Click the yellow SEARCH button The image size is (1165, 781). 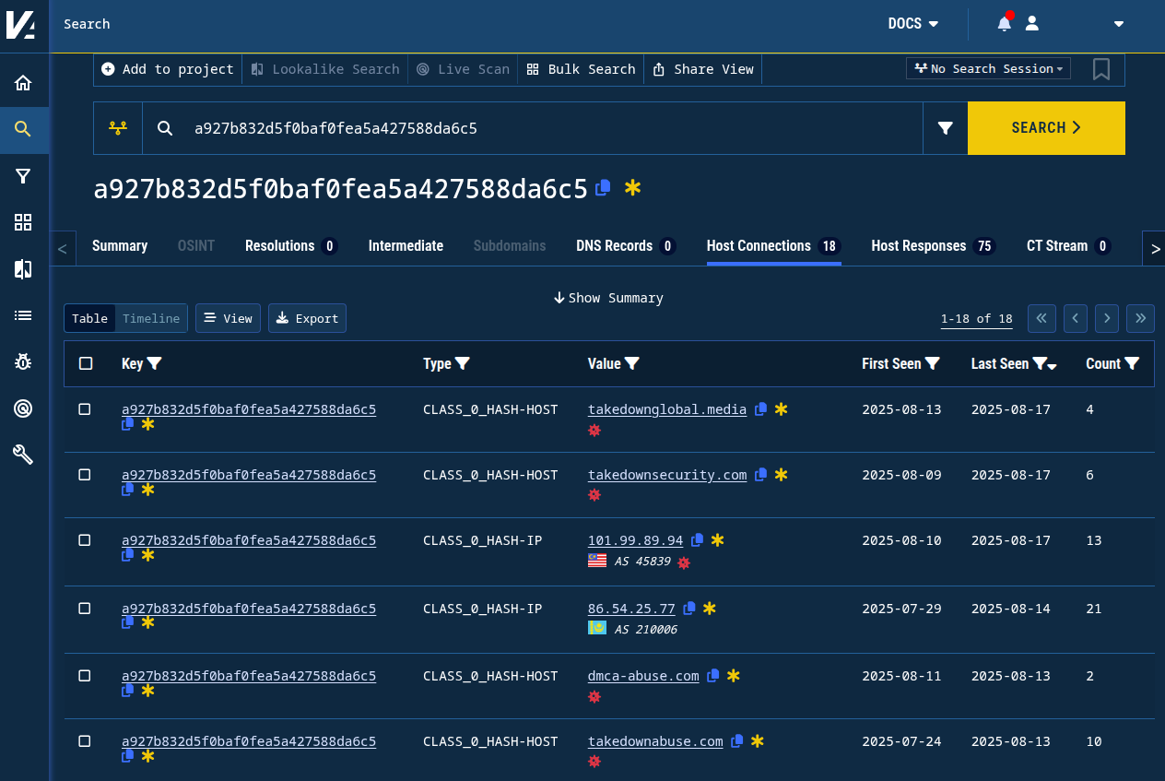1046,128
